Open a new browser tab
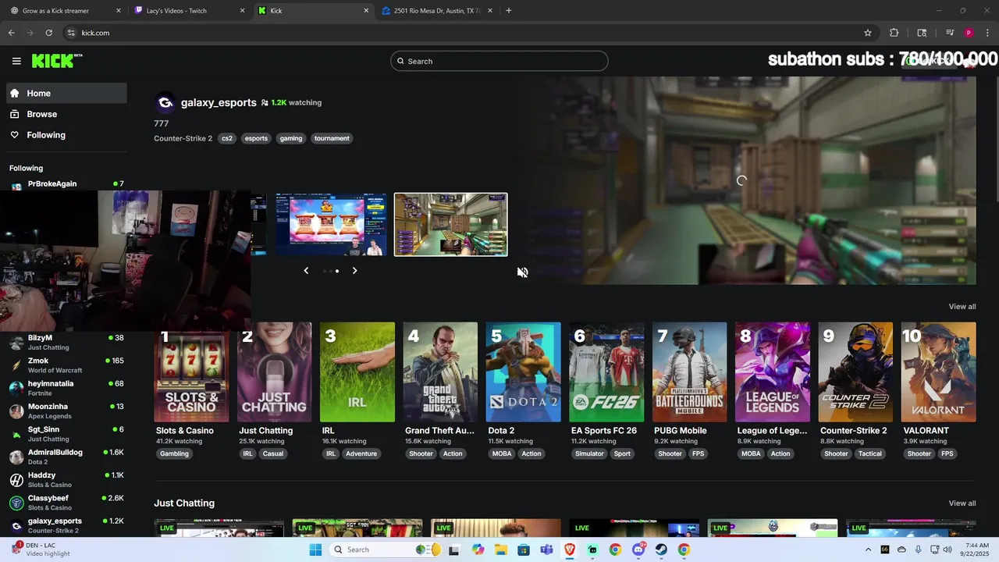This screenshot has width=999, height=562. 509,11
